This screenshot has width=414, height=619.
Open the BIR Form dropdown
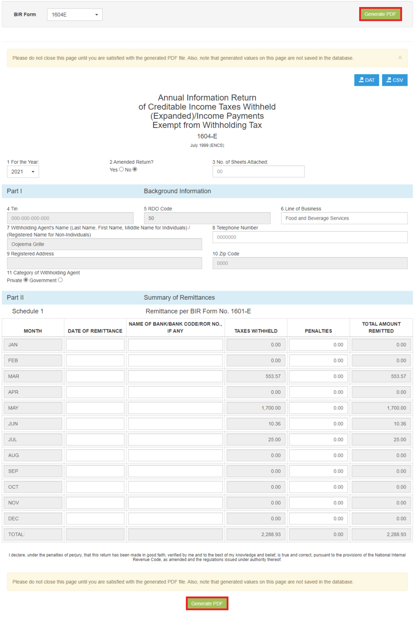point(74,14)
